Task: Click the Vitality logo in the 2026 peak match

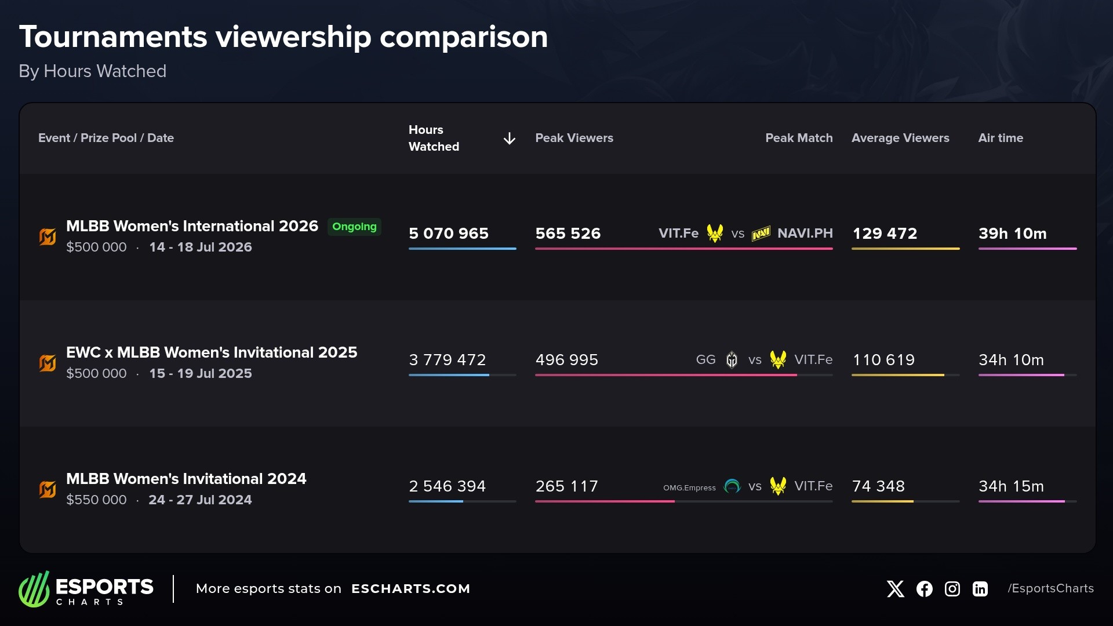Action: pyautogui.click(x=715, y=234)
